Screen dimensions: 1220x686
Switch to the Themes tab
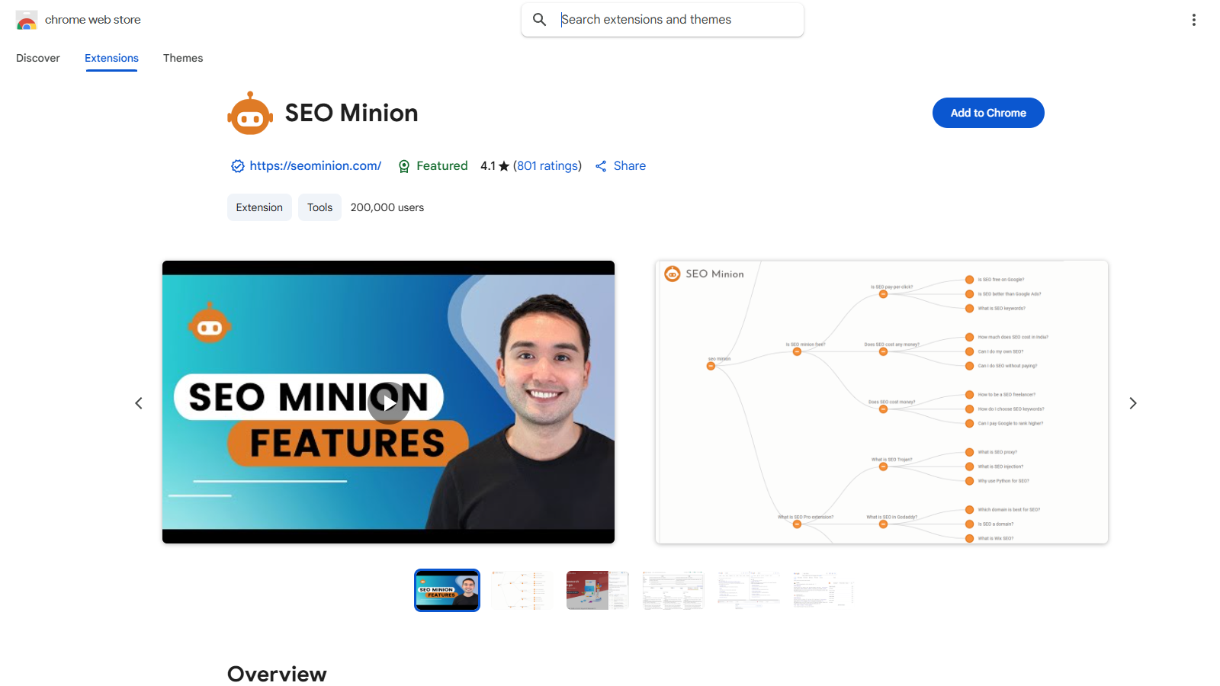(183, 58)
